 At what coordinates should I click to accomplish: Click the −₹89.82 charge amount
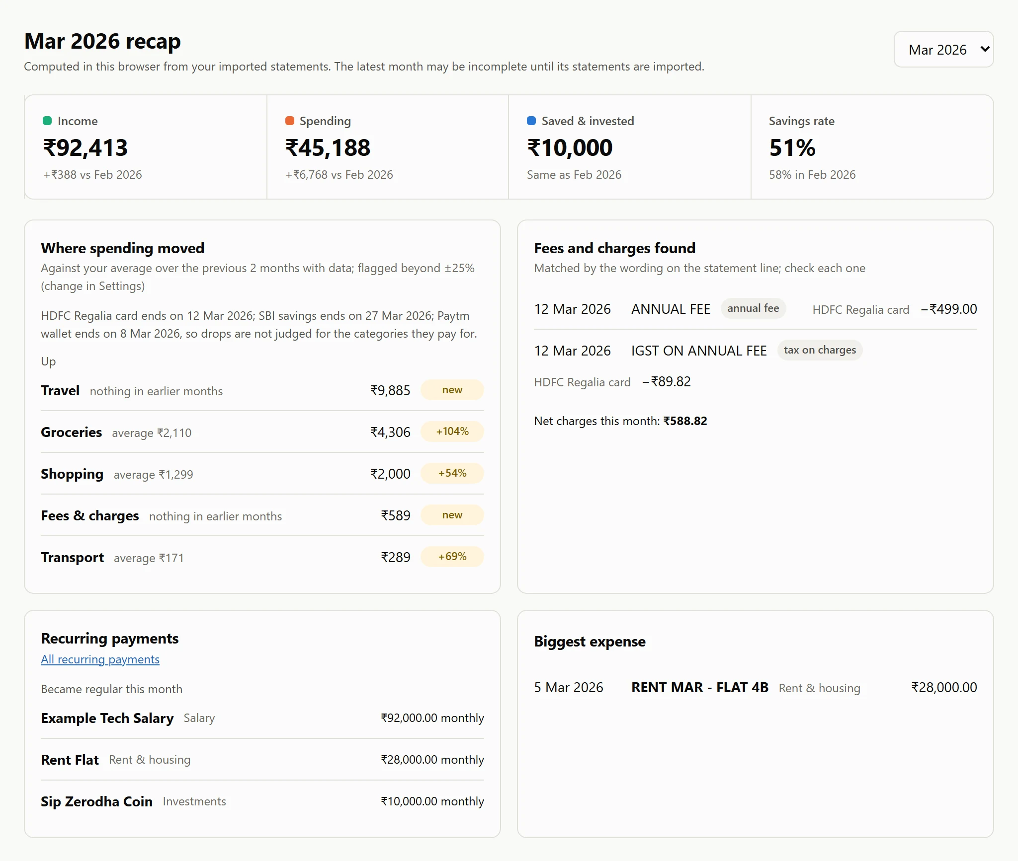pos(667,382)
